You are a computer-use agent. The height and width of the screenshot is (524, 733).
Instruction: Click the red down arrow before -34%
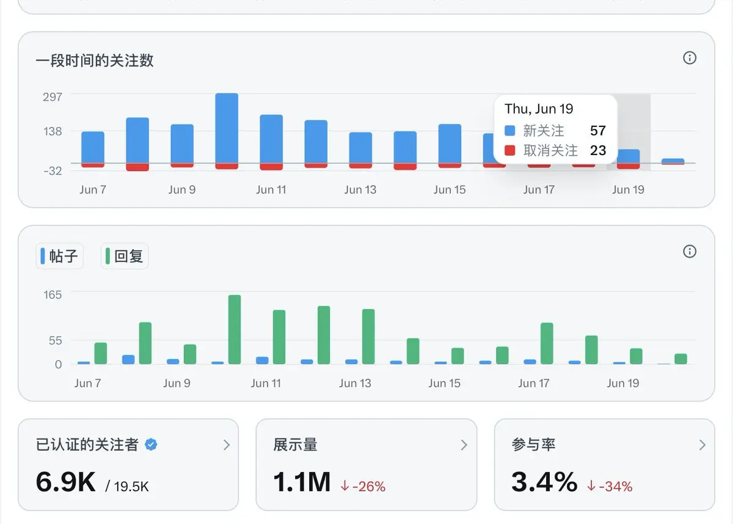coord(591,486)
